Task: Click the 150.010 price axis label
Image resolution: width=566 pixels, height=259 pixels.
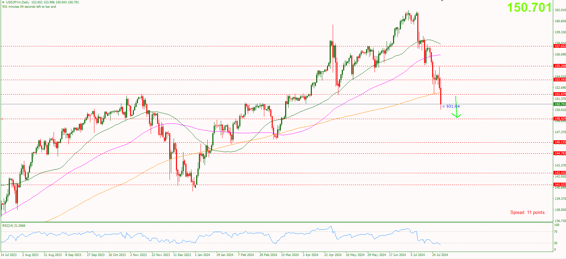Action: (560, 110)
